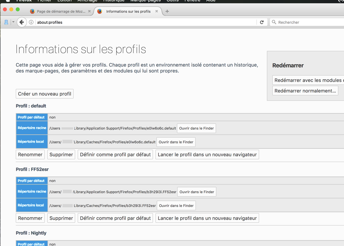Click the Redémarrer panel heading
Screen dimensions: 344x246
point(288,65)
